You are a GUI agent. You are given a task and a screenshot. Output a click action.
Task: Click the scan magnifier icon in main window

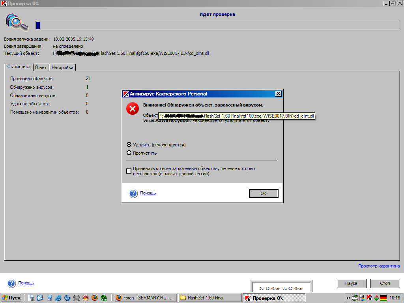pos(17,22)
